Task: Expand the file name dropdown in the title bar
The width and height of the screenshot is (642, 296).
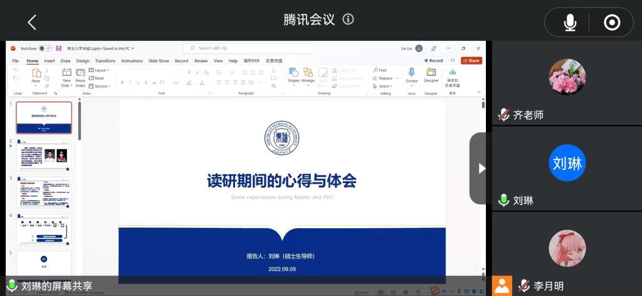Action: pyautogui.click(x=133, y=48)
